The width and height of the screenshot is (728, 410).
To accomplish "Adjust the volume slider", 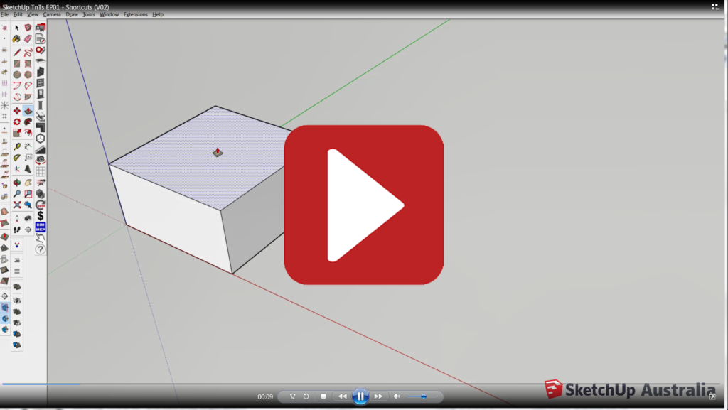I will [x=423, y=396].
